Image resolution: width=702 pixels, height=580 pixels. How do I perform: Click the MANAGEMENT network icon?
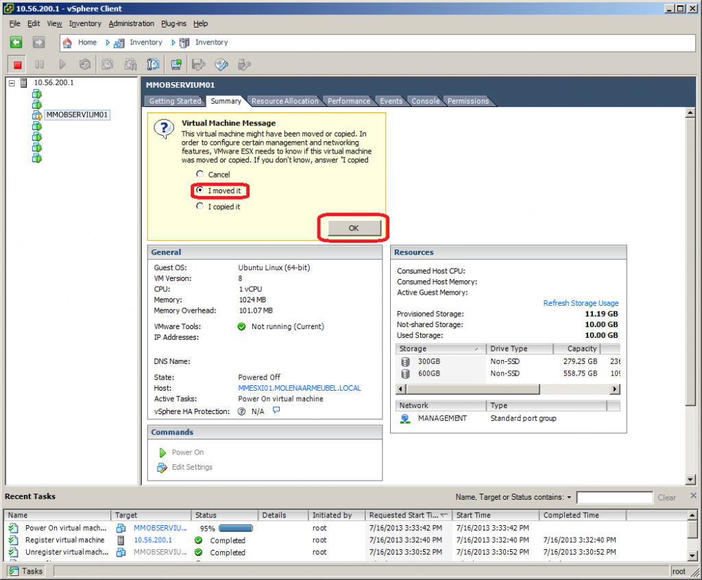(405, 418)
